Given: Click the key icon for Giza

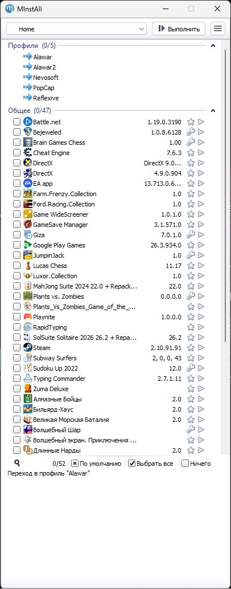Looking at the screenshot, I should tap(191, 235).
